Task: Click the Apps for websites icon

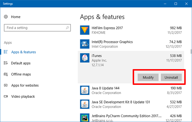Action: click(6, 85)
